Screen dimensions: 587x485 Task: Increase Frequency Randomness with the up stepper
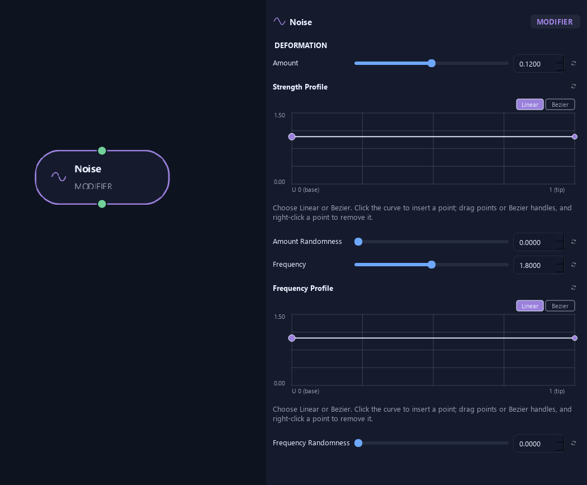pos(560,440)
